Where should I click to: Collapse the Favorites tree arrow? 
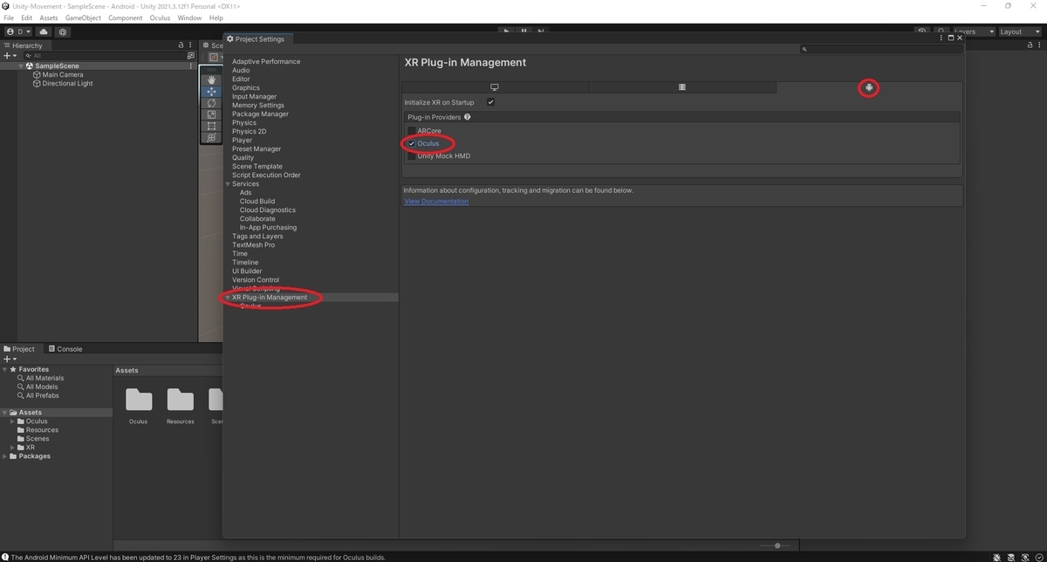[x=4, y=369]
